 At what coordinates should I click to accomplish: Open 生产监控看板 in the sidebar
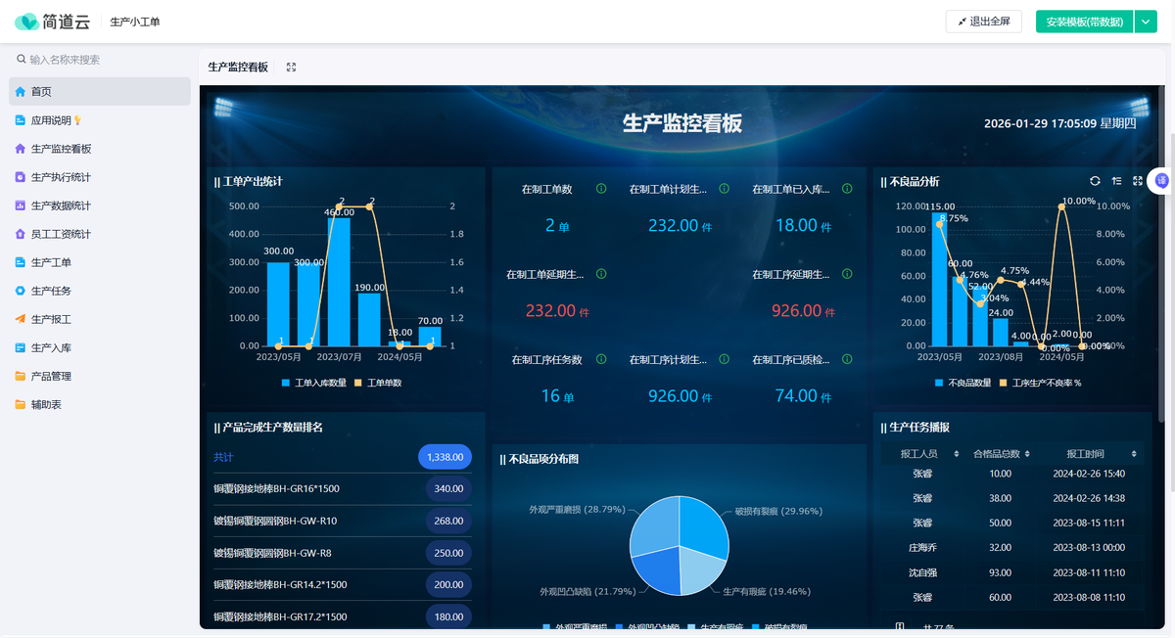(x=100, y=149)
